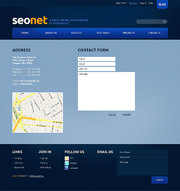The width and height of the screenshot is (180, 191).
Task: Select the Projects menu item
Action: pos(129,33)
